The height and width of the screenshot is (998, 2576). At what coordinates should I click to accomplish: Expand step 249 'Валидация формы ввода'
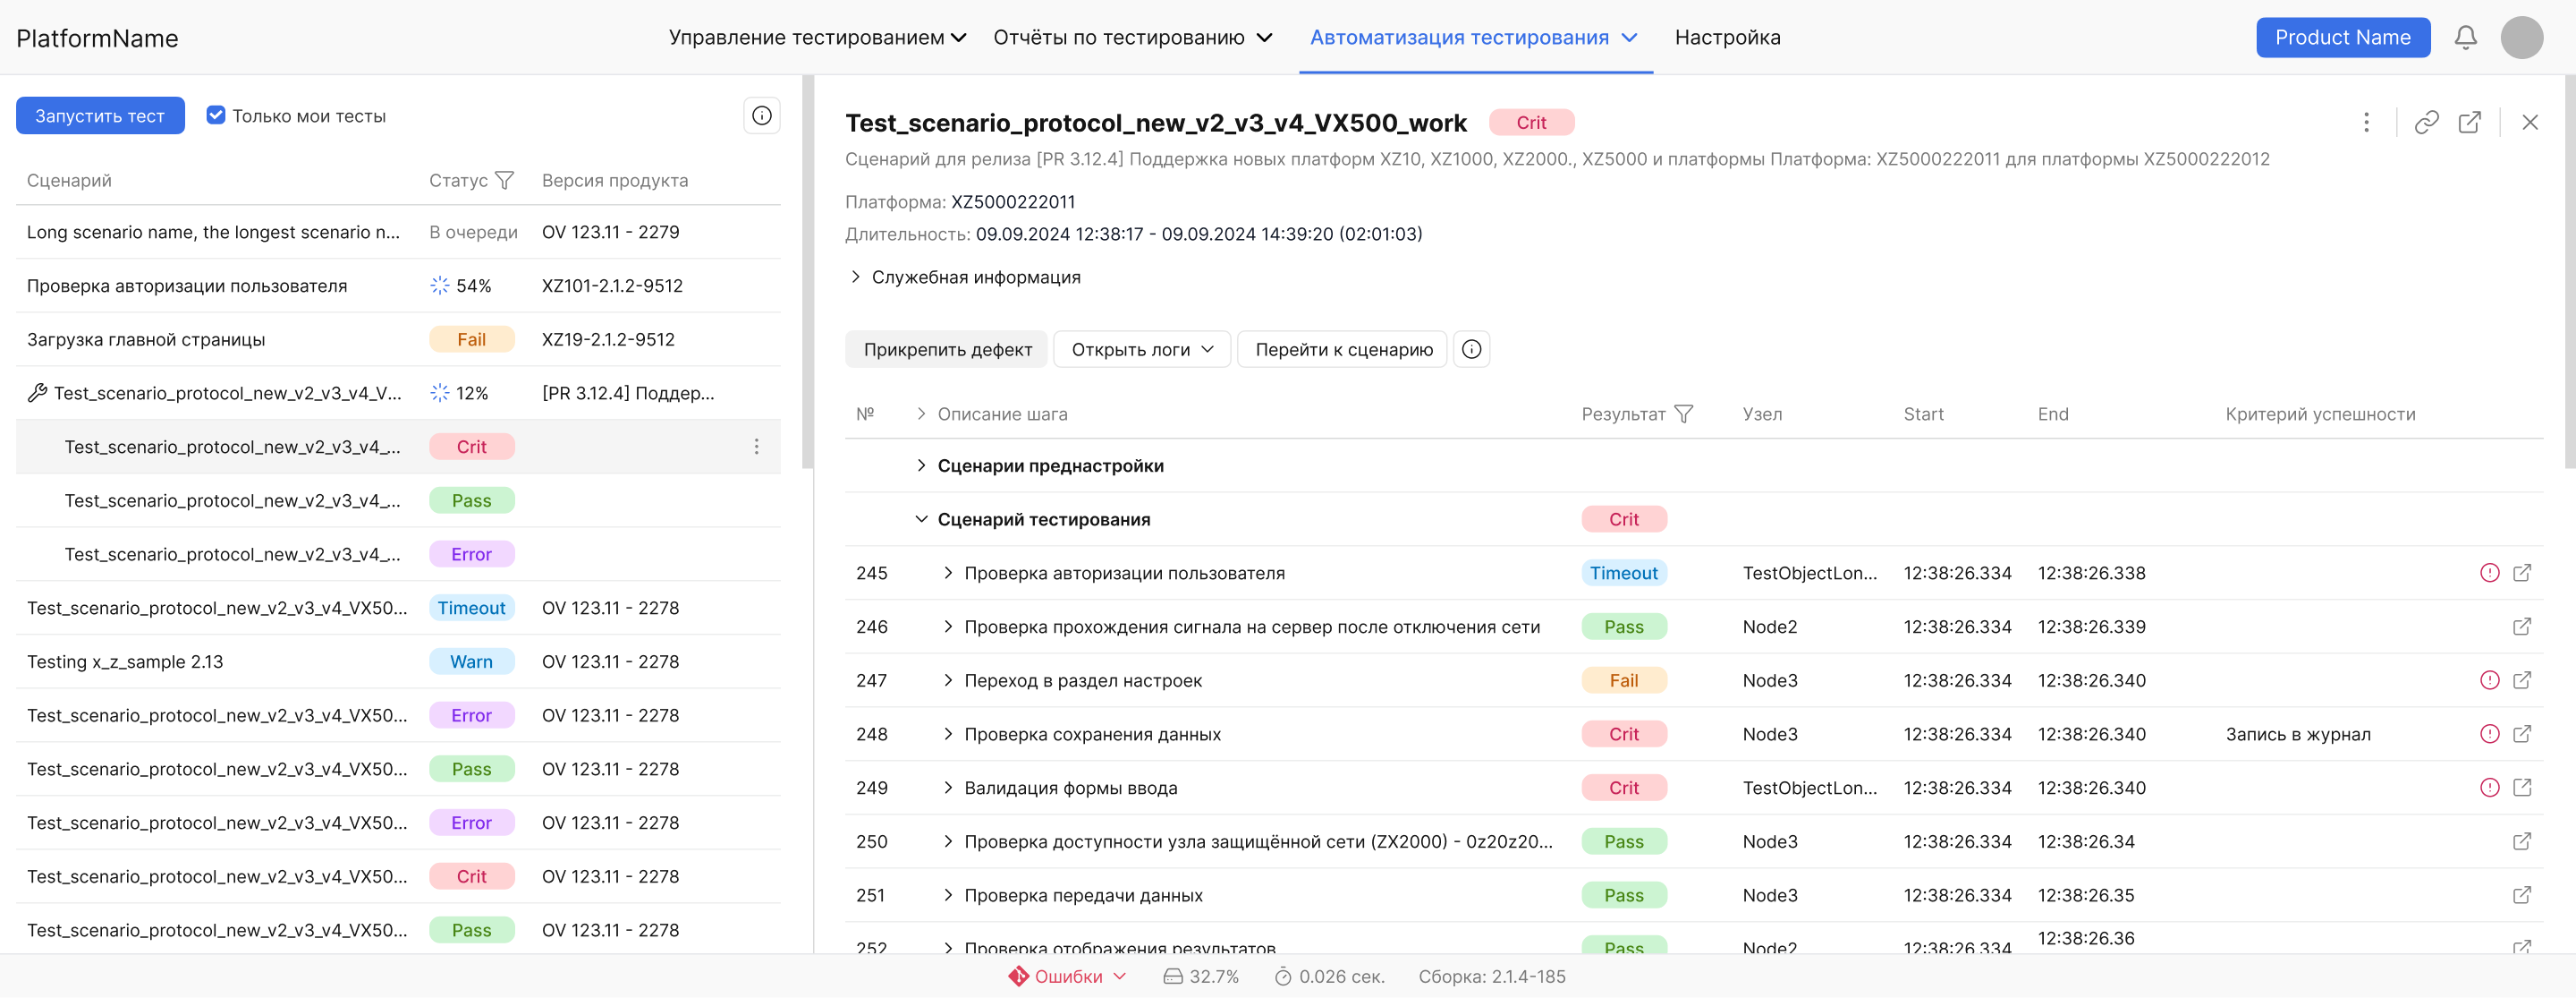point(947,789)
